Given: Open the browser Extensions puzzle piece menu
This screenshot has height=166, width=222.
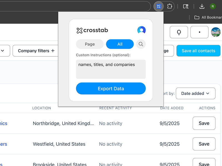Looking at the screenshot, I should [x=170, y=6].
